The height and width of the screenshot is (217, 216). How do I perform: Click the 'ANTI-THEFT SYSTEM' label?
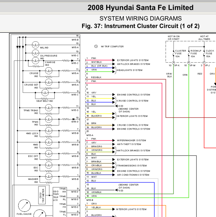coord(129,144)
